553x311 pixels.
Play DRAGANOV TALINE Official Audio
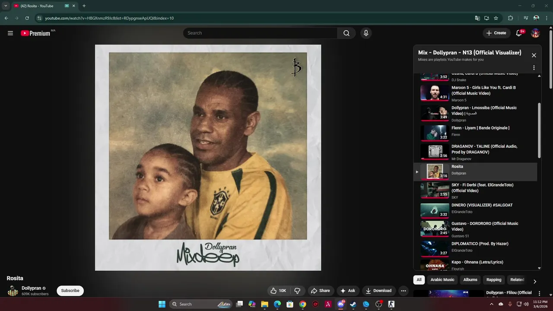click(x=475, y=152)
